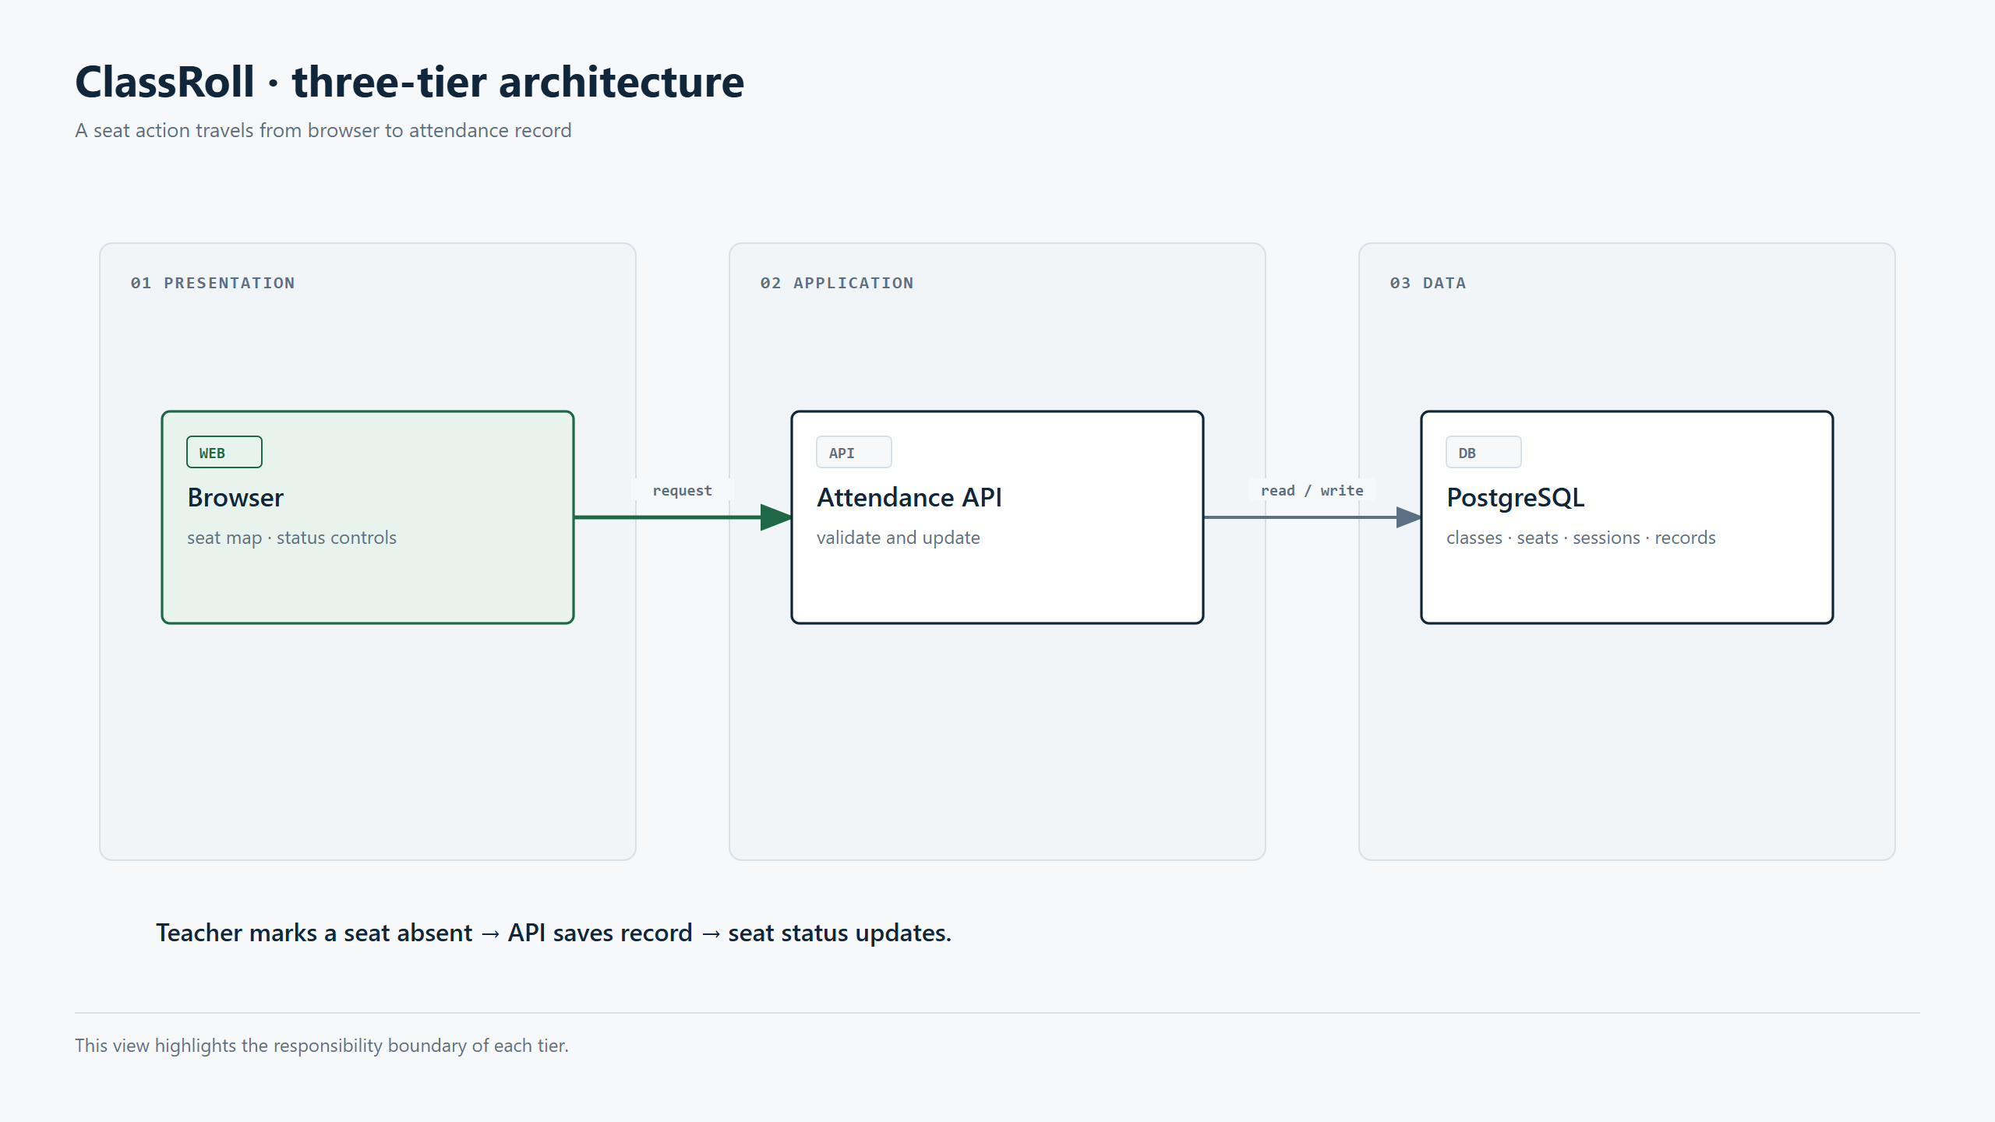The image size is (1995, 1122).
Task: Click 'classes · seats · sessions · records' text
Action: 1581,538
